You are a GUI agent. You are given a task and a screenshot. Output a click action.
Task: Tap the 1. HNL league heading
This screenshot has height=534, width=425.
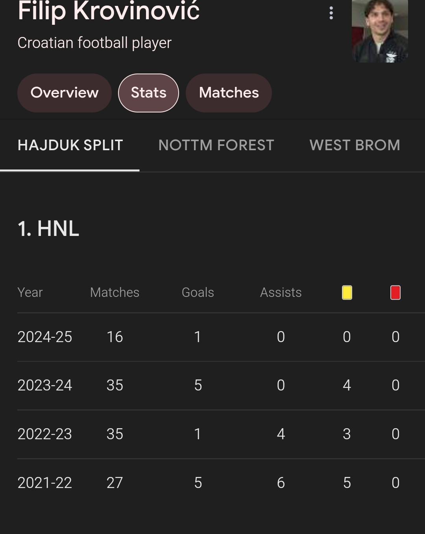click(48, 229)
